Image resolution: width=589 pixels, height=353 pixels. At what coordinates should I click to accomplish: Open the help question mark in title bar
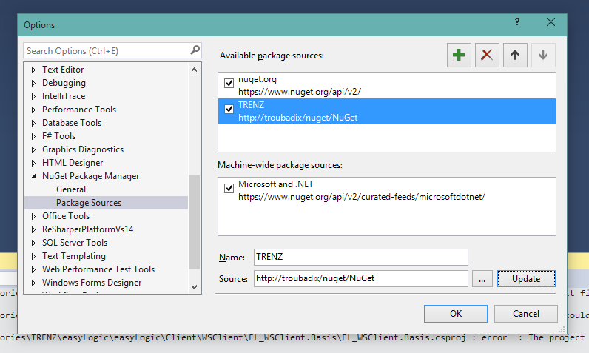[517, 21]
